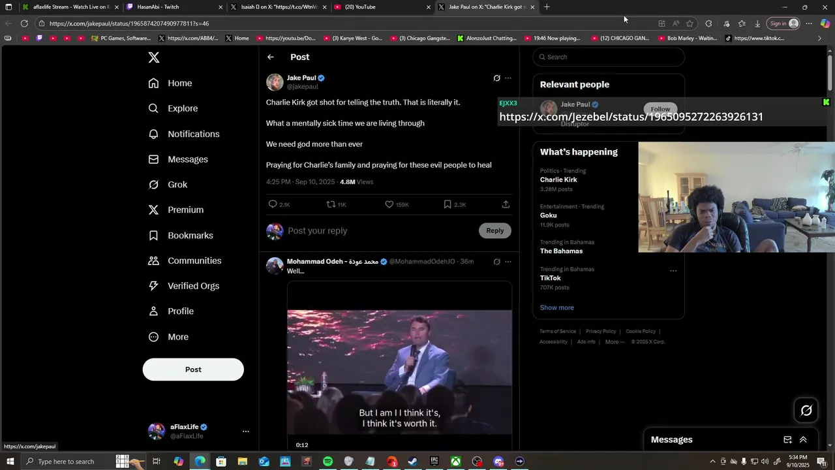Image resolution: width=835 pixels, height=470 pixels.
Task: Click the share icon on the post
Action: coord(506,204)
